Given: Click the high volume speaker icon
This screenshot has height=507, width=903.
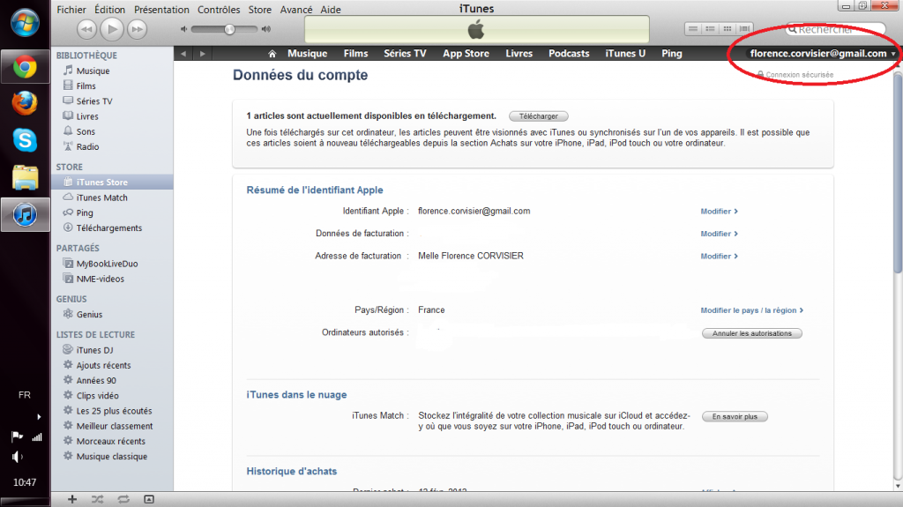Looking at the screenshot, I should [x=266, y=29].
